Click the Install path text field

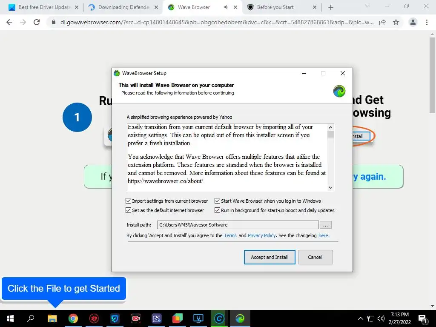point(238,225)
